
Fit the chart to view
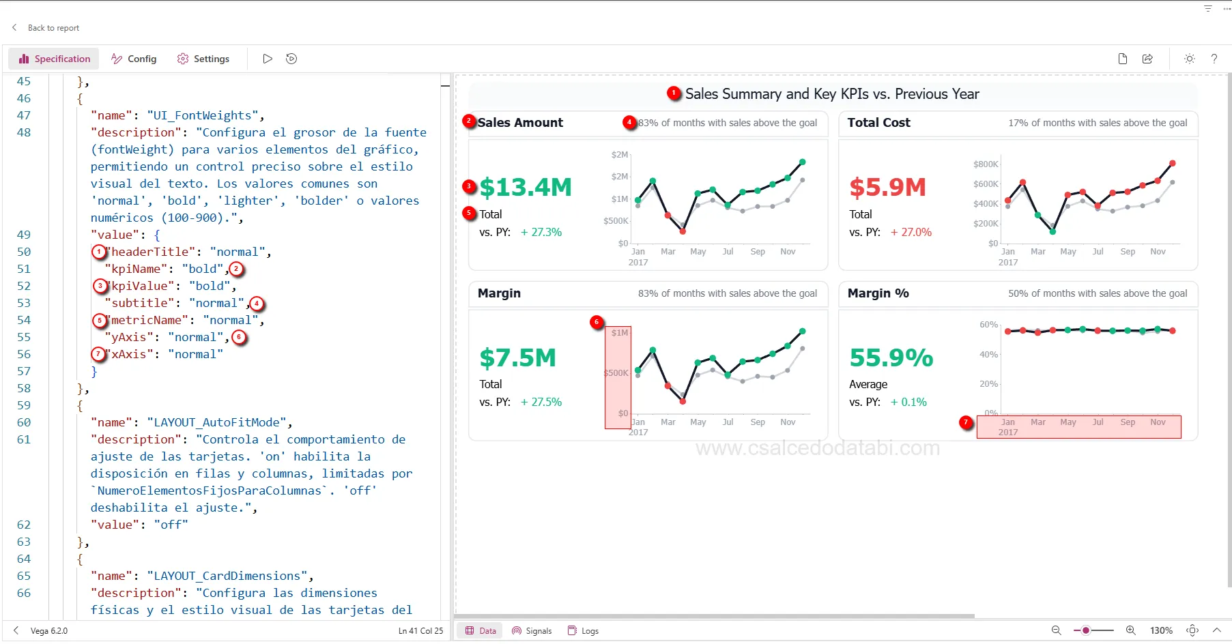coord(1192,630)
